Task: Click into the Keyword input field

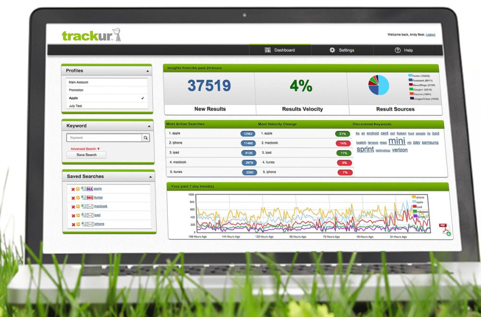Action: click(104, 138)
